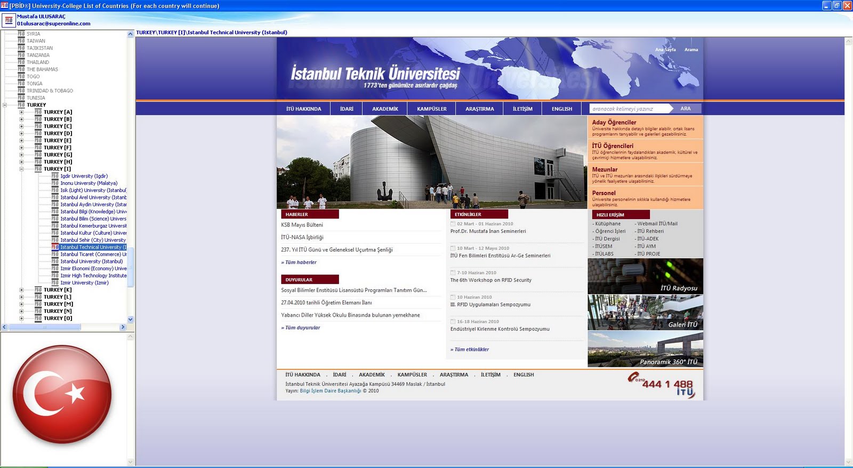853x468 pixels.
Task: Click the icon next to Igdir University
Action: pyautogui.click(x=55, y=176)
